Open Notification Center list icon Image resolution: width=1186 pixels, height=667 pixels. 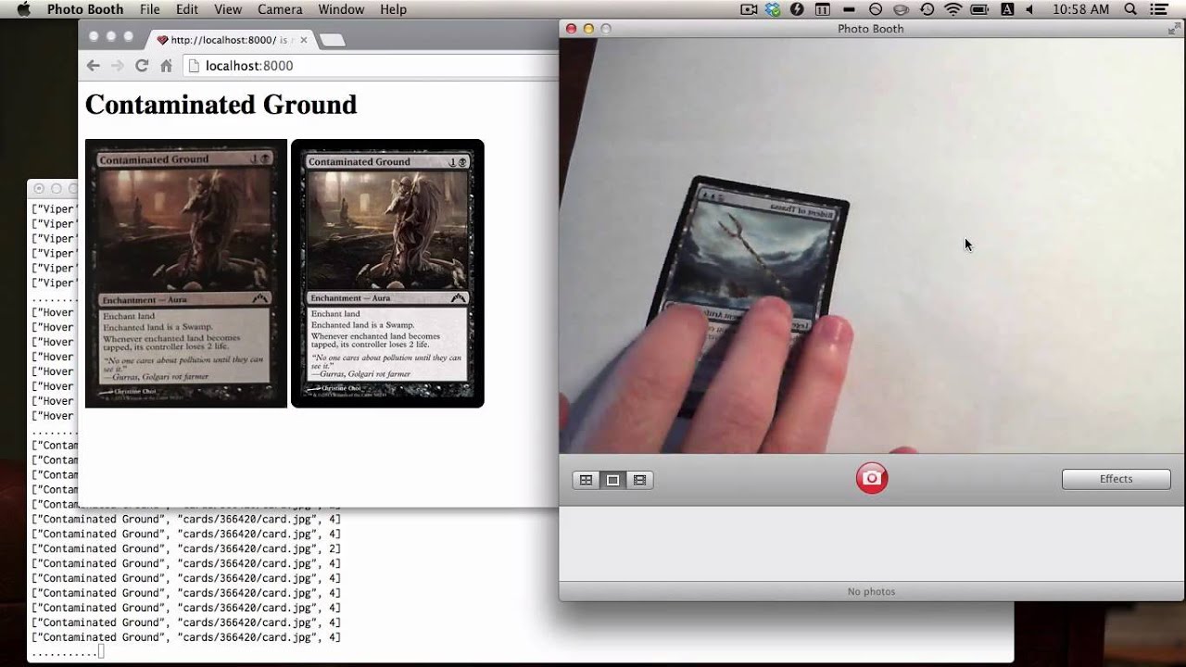(1158, 9)
